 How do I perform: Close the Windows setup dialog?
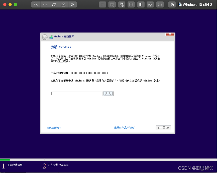[x=170, y=34]
